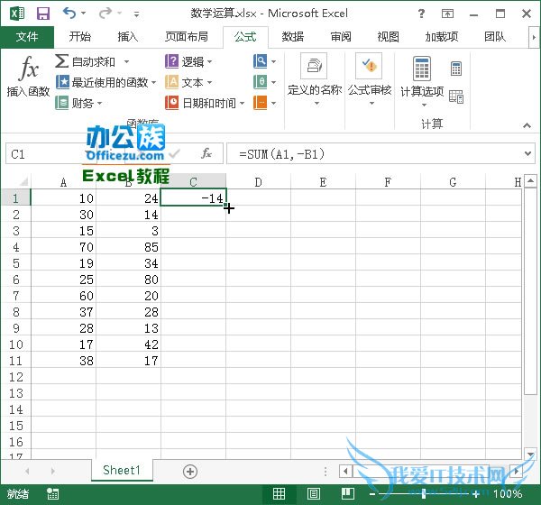Open the File (文件) menu tab
The width and height of the screenshot is (541, 505).
27,37
